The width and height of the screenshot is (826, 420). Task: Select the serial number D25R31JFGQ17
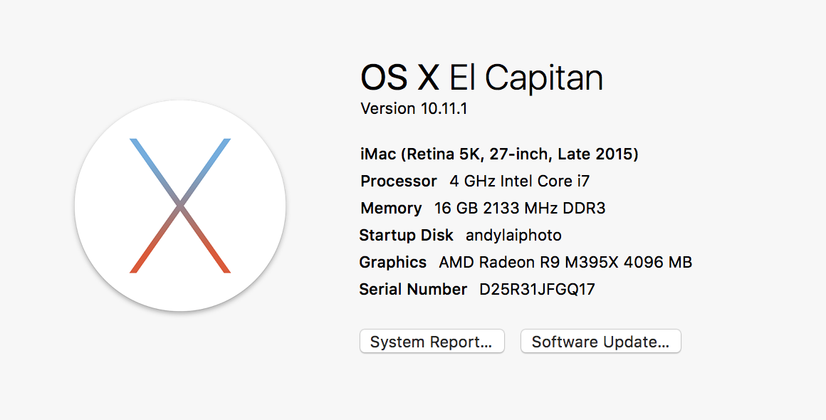537,289
